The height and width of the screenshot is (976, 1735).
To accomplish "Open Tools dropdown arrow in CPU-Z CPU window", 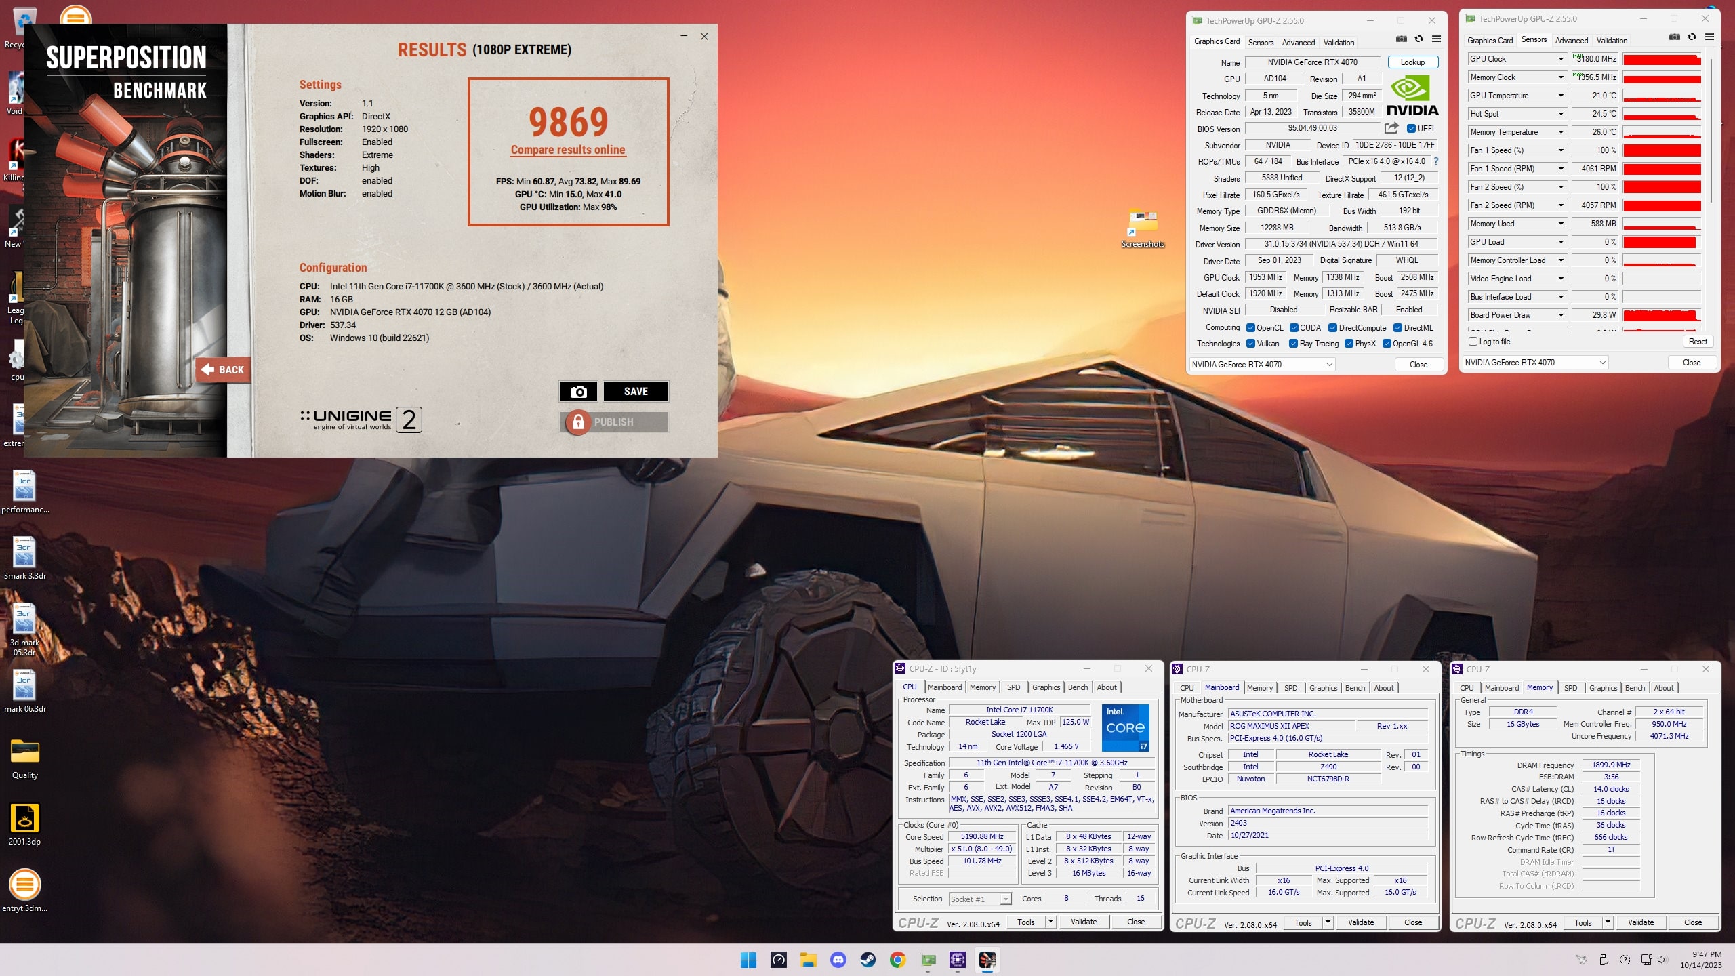I will (1050, 922).
